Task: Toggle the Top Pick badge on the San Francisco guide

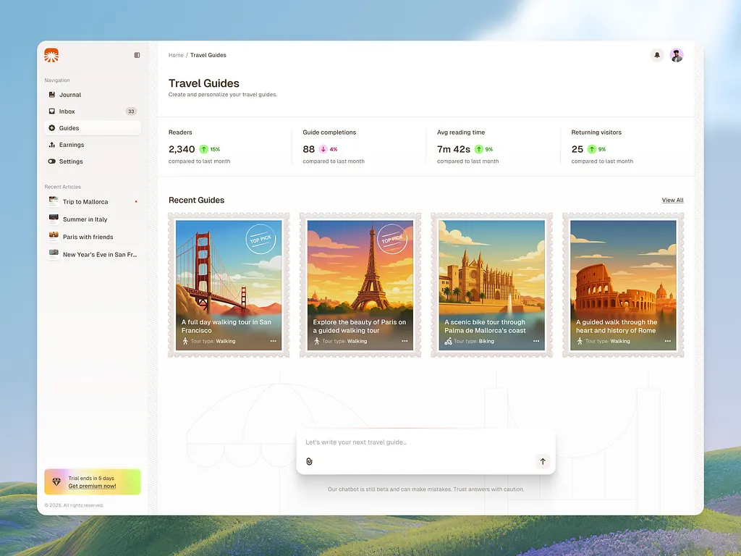Action: pos(261,240)
